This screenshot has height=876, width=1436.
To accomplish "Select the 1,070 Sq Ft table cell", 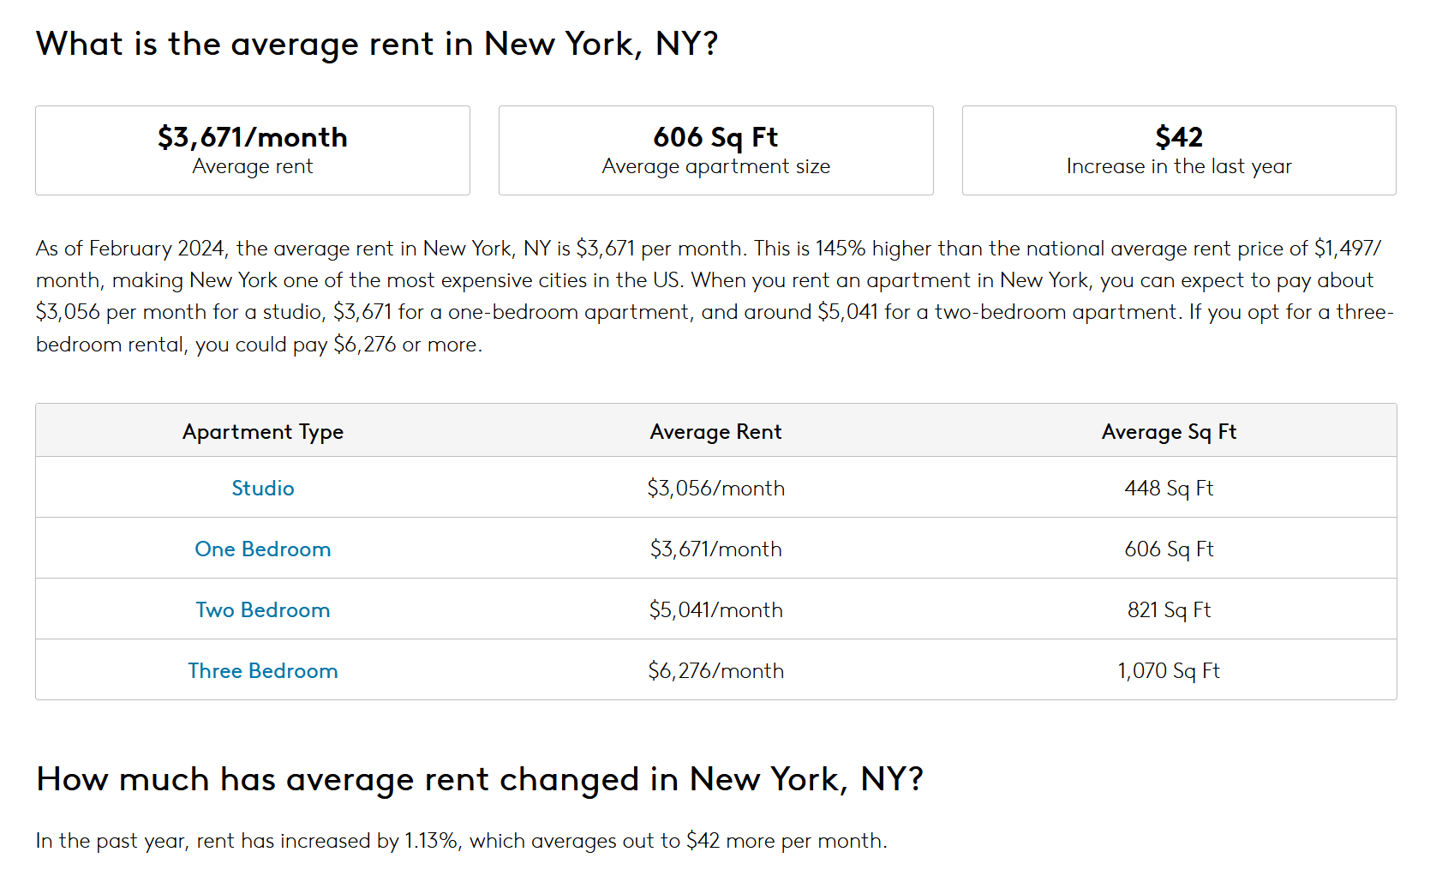I will pyautogui.click(x=1169, y=671).
